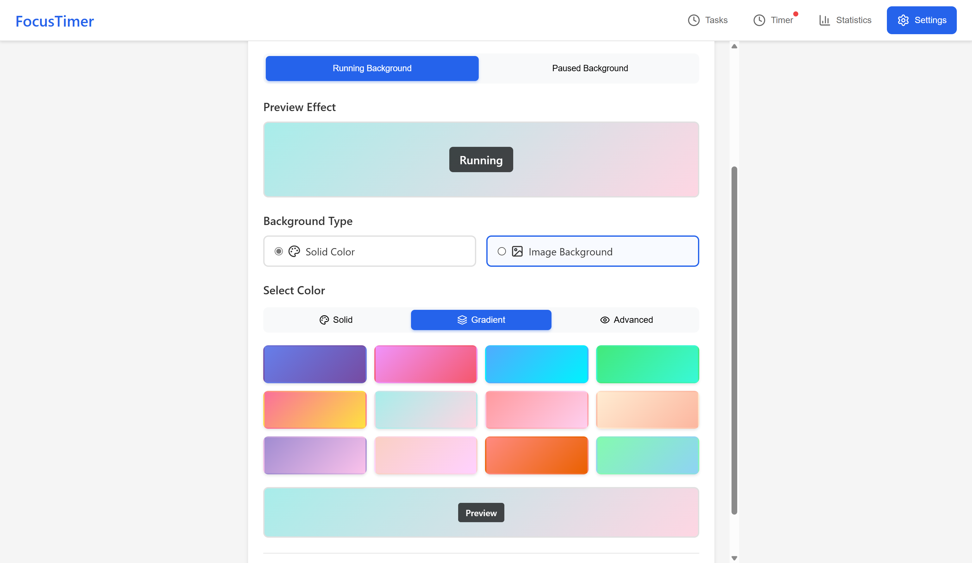Pick the blue-purple gradient swatch
This screenshot has height=563, width=972.
click(x=315, y=364)
